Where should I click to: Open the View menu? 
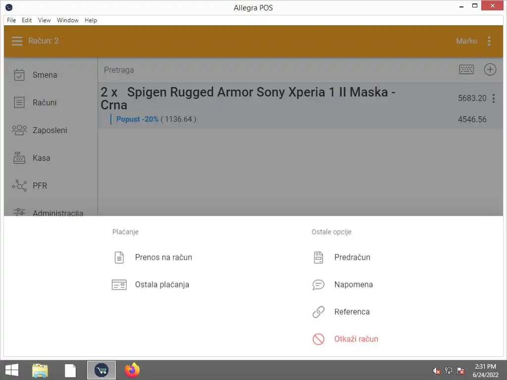[44, 20]
